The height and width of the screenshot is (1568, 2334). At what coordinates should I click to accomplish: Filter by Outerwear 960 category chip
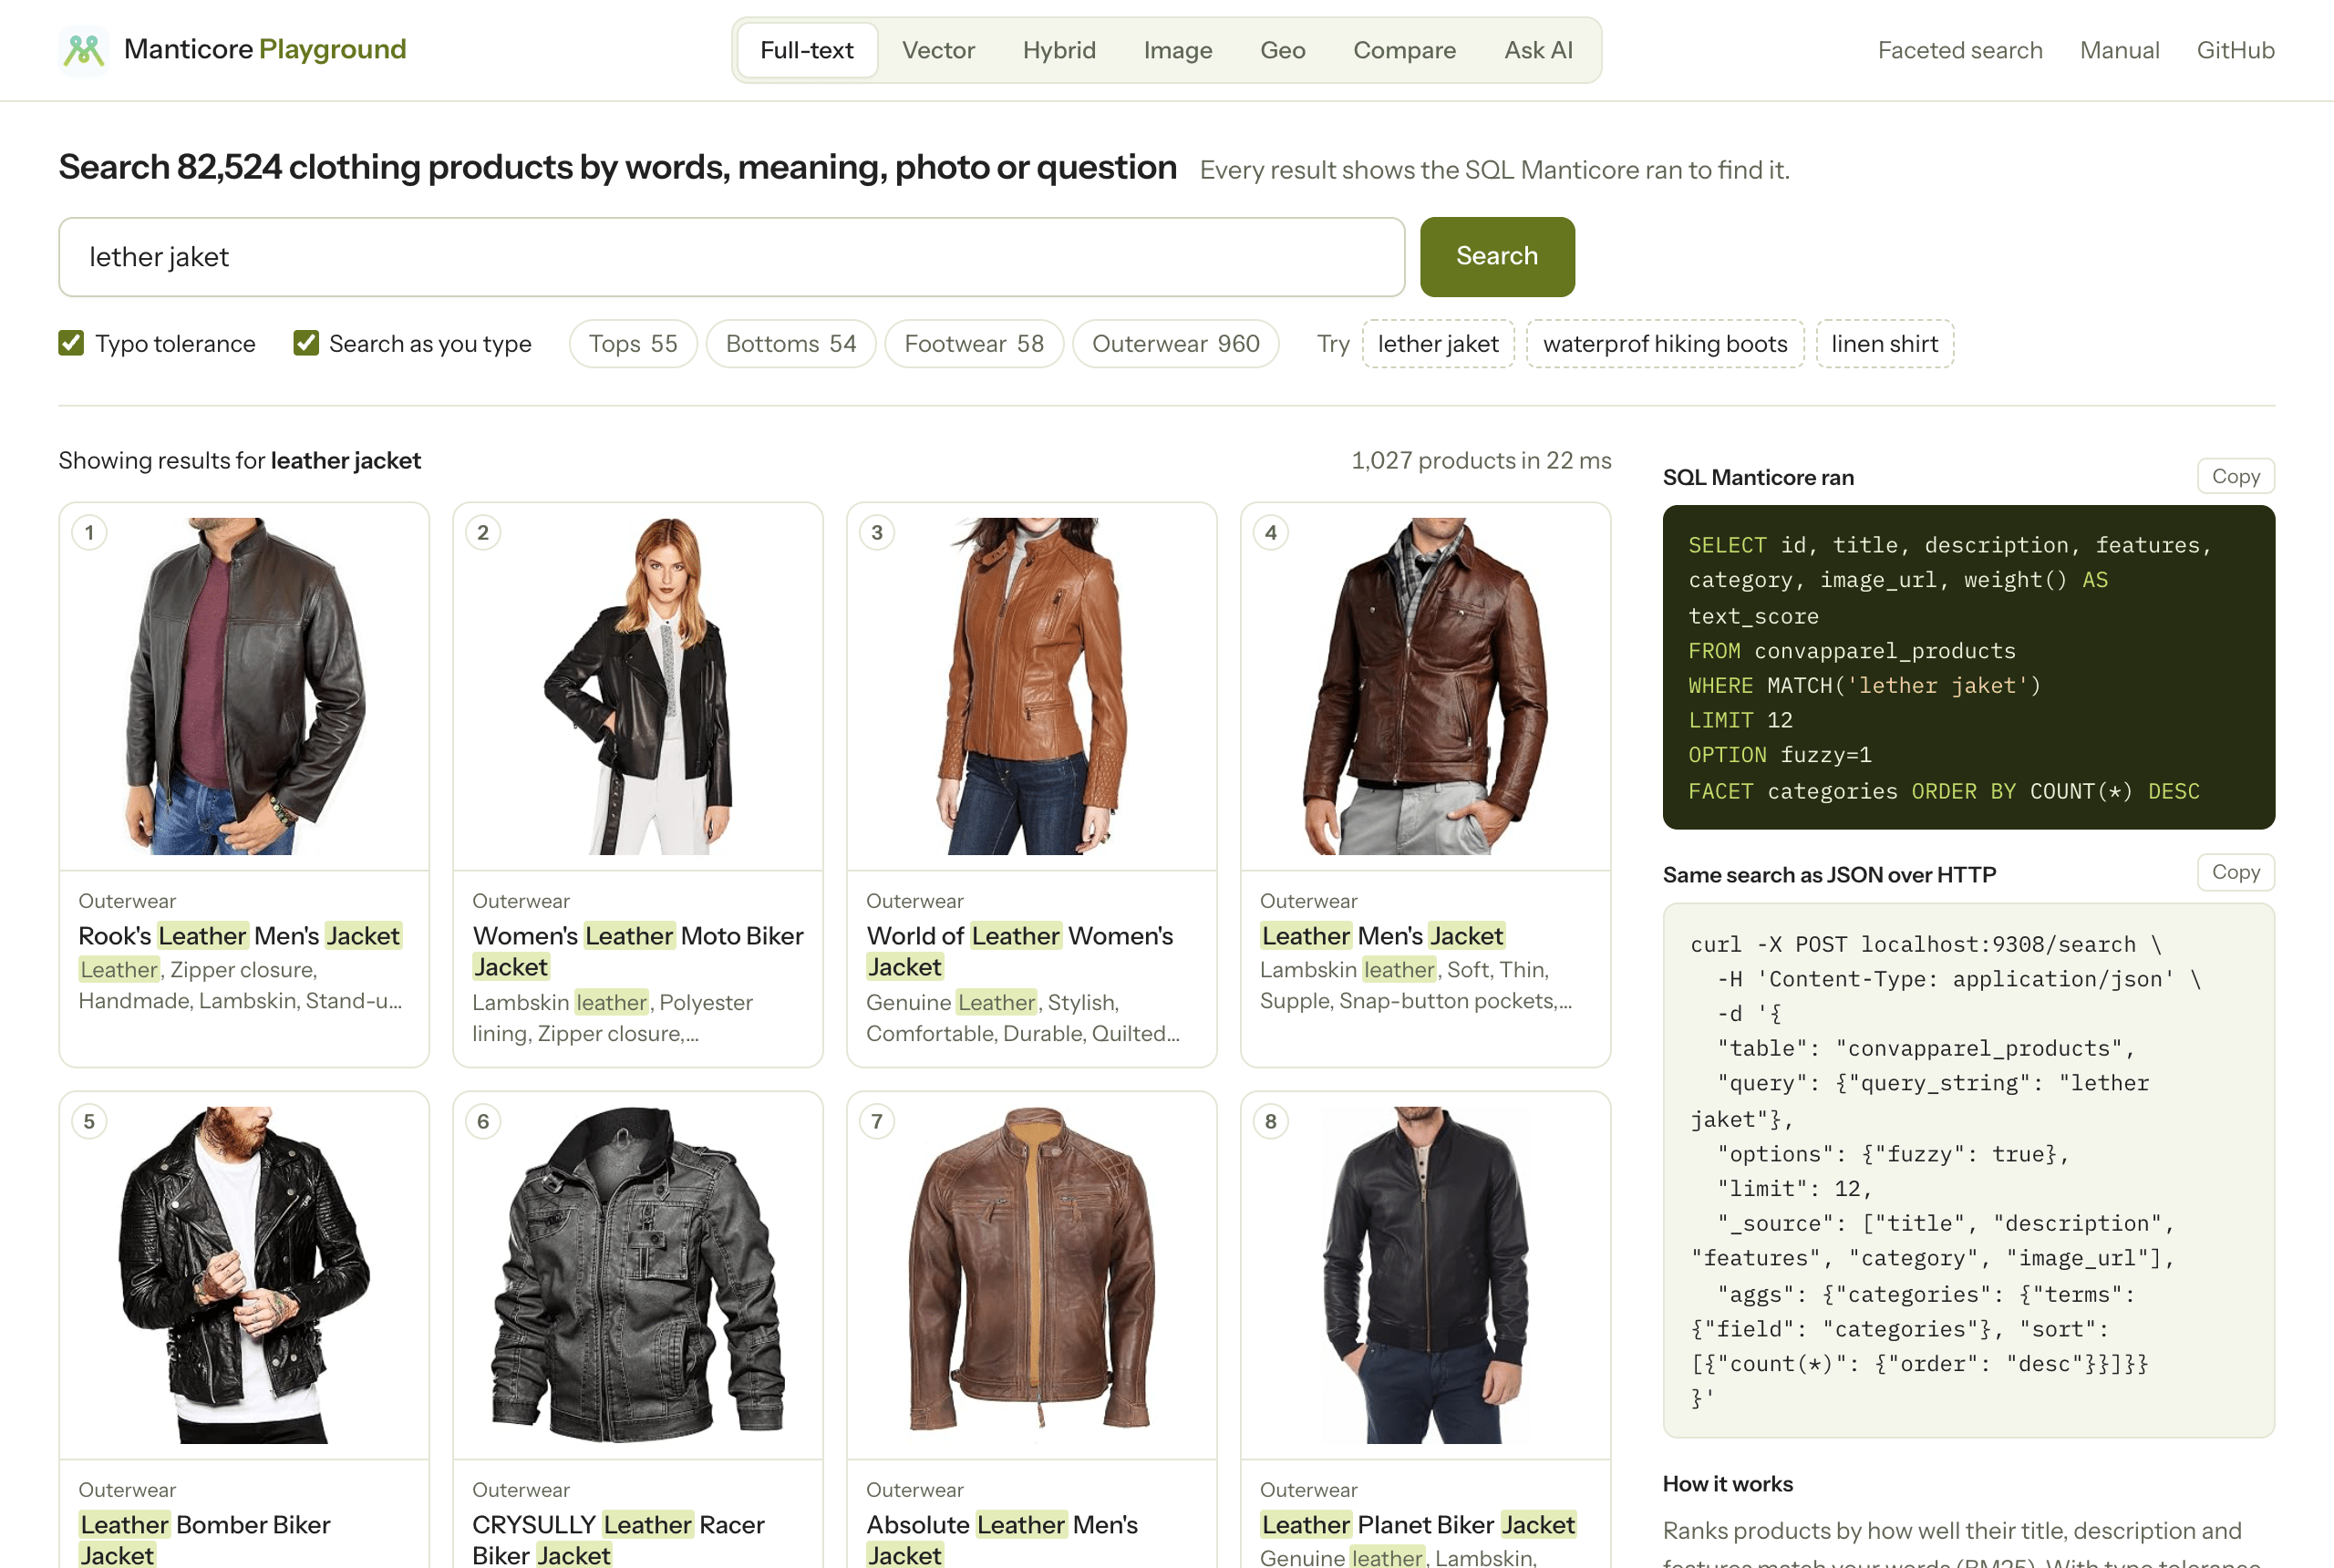click(x=1175, y=344)
